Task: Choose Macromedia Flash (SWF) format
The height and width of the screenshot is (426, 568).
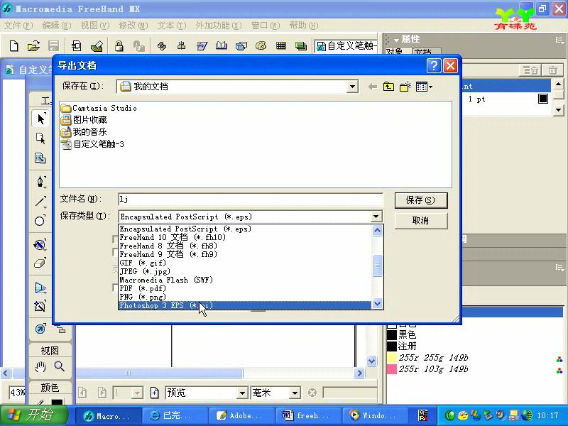Action: point(245,280)
